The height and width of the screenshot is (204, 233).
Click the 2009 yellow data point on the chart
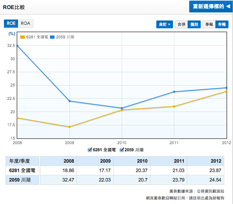pyautogui.click(x=70, y=127)
